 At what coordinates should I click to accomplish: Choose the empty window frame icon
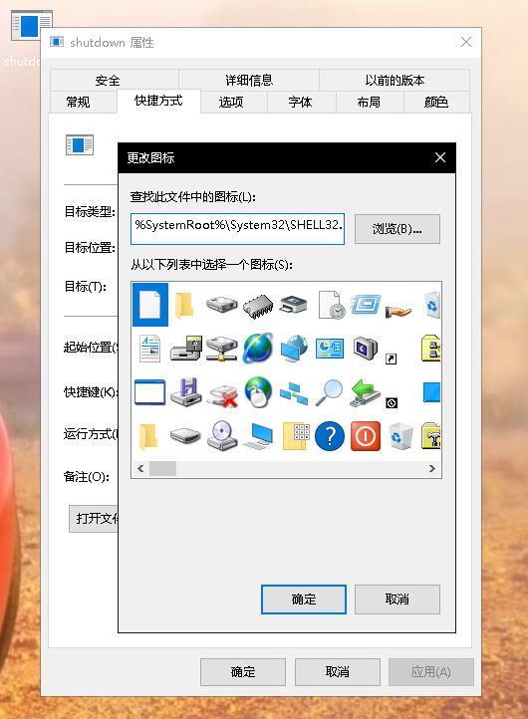point(150,392)
